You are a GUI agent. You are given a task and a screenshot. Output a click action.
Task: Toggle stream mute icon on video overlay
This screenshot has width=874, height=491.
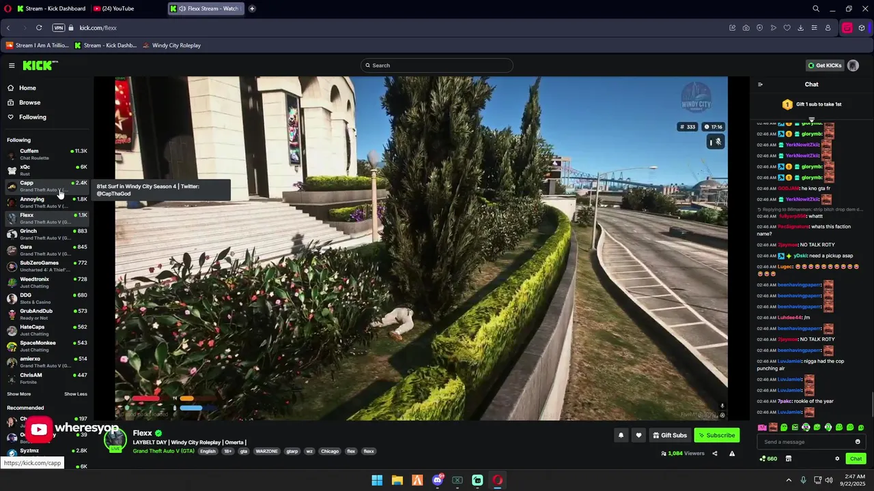pyautogui.click(x=715, y=142)
